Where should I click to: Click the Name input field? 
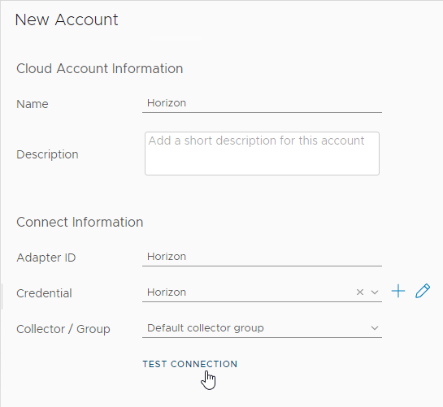[x=262, y=103]
